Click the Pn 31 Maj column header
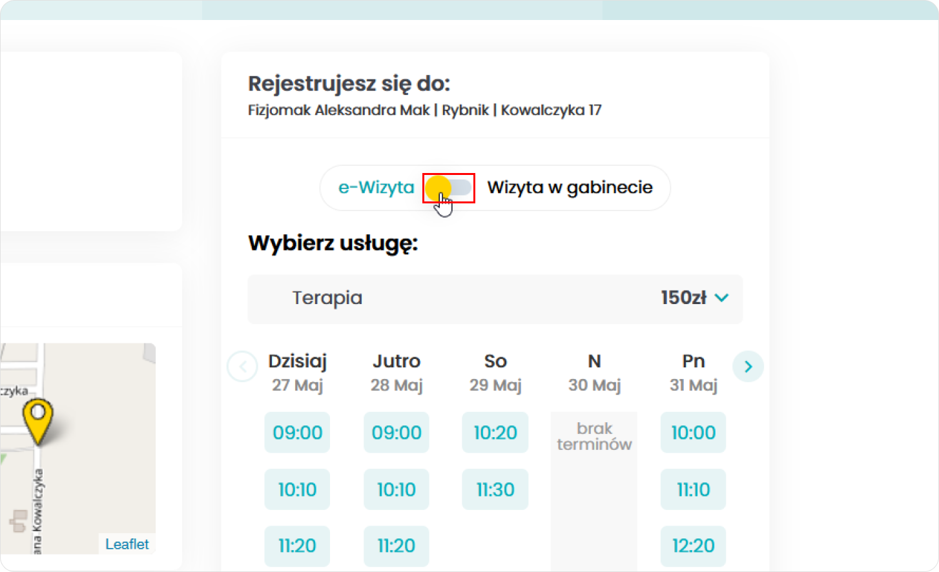The height and width of the screenshot is (572, 939). [693, 373]
